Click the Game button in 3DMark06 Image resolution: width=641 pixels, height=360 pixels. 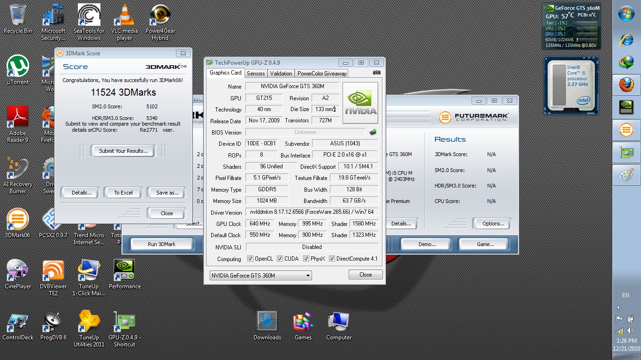click(x=485, y=244)
